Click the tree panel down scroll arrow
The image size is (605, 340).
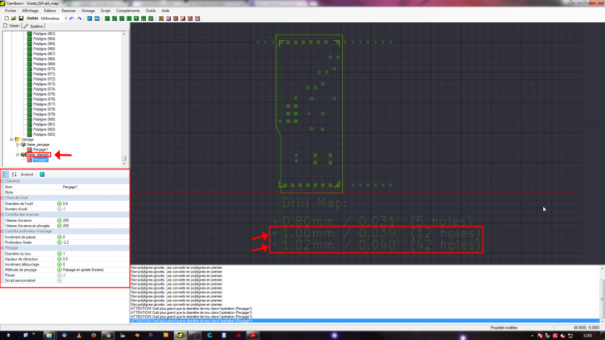point(124,164)
